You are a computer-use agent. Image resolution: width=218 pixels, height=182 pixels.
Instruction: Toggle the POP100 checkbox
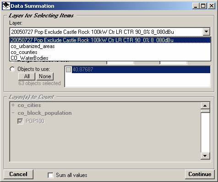[x=20, y=121]
